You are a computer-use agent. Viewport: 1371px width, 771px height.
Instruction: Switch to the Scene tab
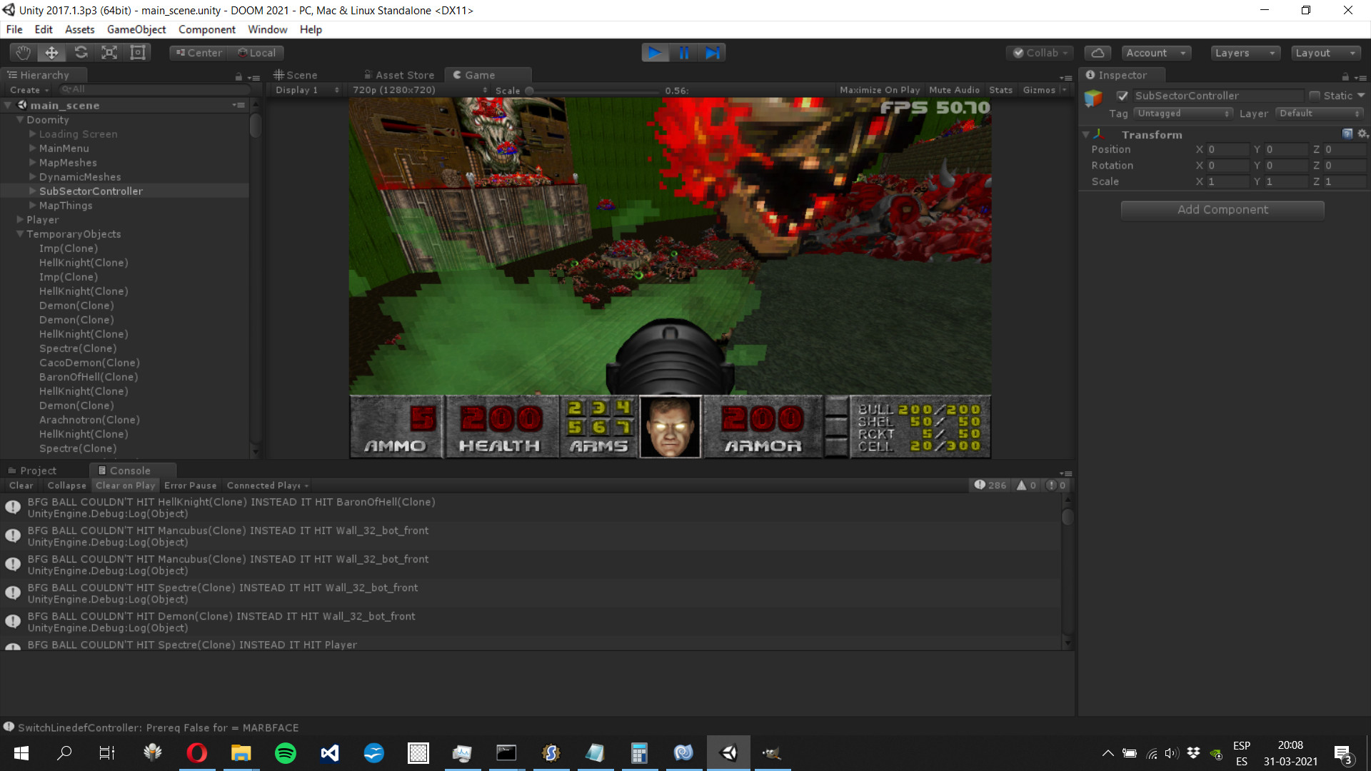pyautogui.click(x=296, y=75)
